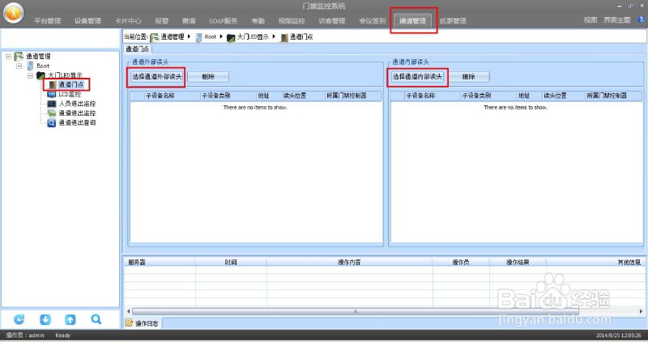This screenshot has height=342, width=648.
Task: Collapse the Root tree node
Action: (x=19, y=66)
